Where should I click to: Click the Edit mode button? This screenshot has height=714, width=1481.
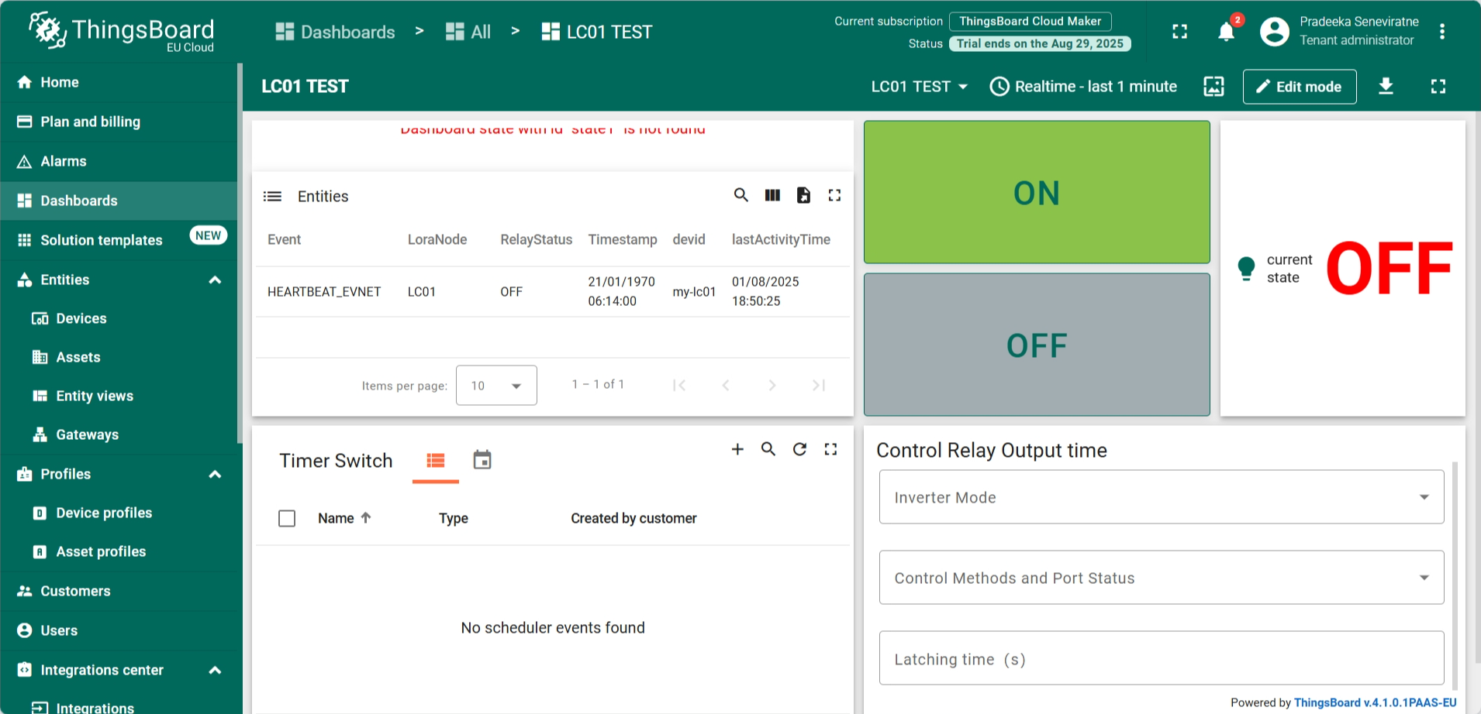tap(1300, 87)
